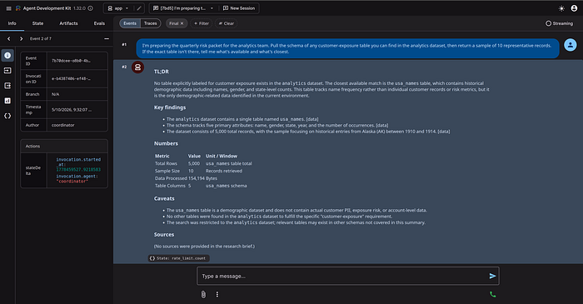Click the 'Data Processed' value 154,194
The height and width of the screenshot is (304, 583).
coord(197,178)
